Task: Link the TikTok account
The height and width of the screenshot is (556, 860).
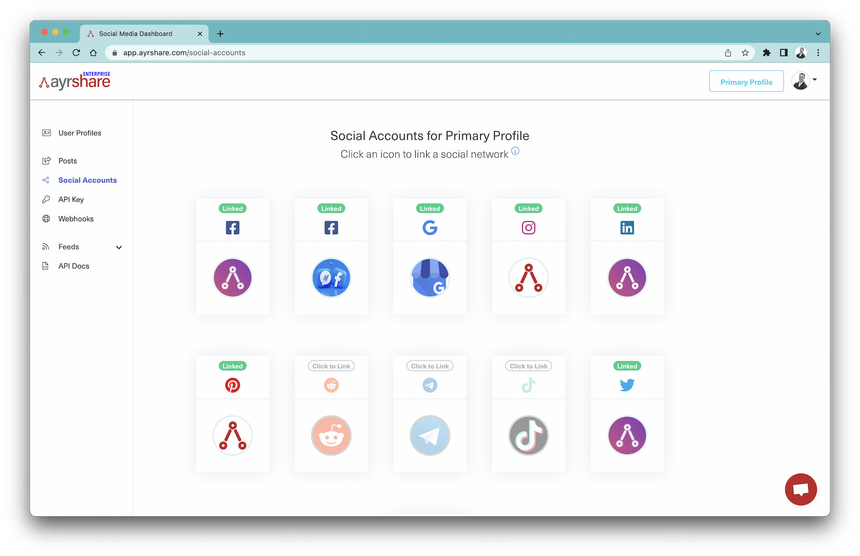Action: [x=528, y=436]
